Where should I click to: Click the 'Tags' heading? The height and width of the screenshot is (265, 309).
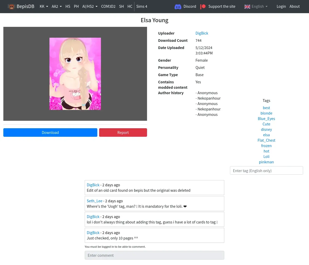point(266,101)
